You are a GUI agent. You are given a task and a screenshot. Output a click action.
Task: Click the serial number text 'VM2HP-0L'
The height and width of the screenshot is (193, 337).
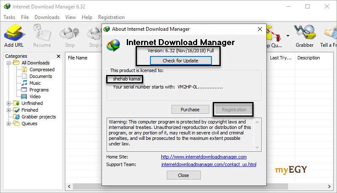point(187,87)
